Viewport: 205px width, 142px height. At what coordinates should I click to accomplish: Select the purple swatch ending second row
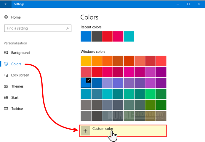click(x=161, y=72)
